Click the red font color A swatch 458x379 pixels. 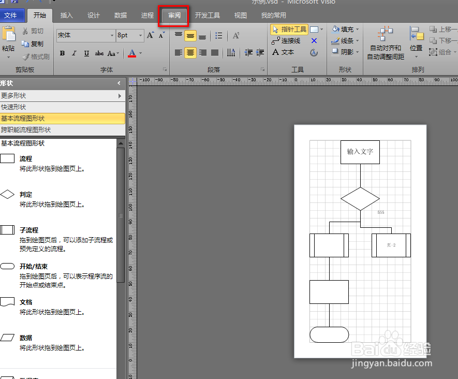132,53
